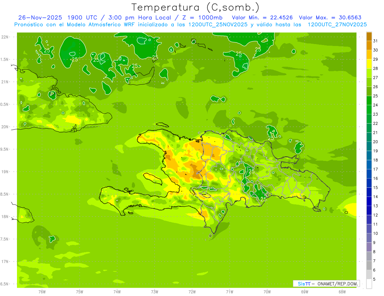
Task: Click the '1900 UTC' time text
Action: [82, 18]
